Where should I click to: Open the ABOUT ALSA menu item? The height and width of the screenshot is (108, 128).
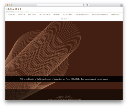[x=32, y=15]
